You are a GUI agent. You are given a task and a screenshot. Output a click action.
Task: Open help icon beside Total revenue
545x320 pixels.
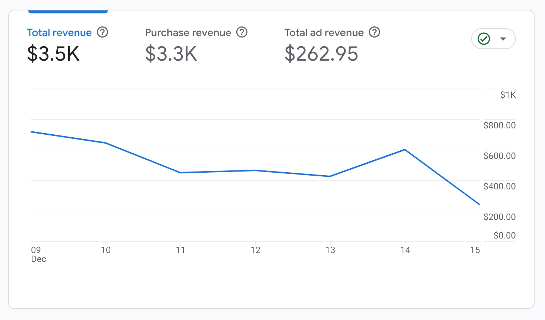[x=103, y=32]
